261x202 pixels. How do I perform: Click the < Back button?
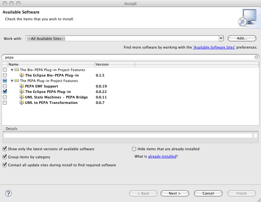(143, 193)
